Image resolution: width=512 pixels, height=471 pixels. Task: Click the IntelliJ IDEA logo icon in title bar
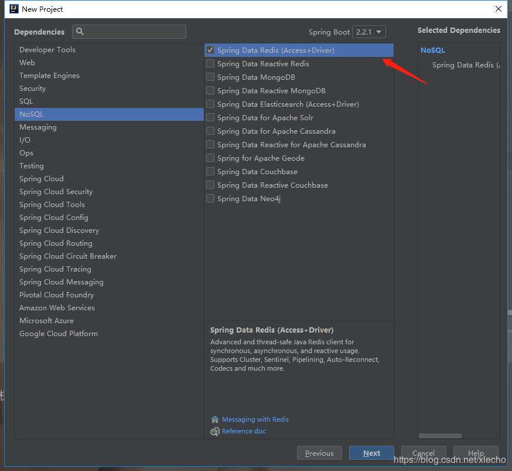pos(13,9)
